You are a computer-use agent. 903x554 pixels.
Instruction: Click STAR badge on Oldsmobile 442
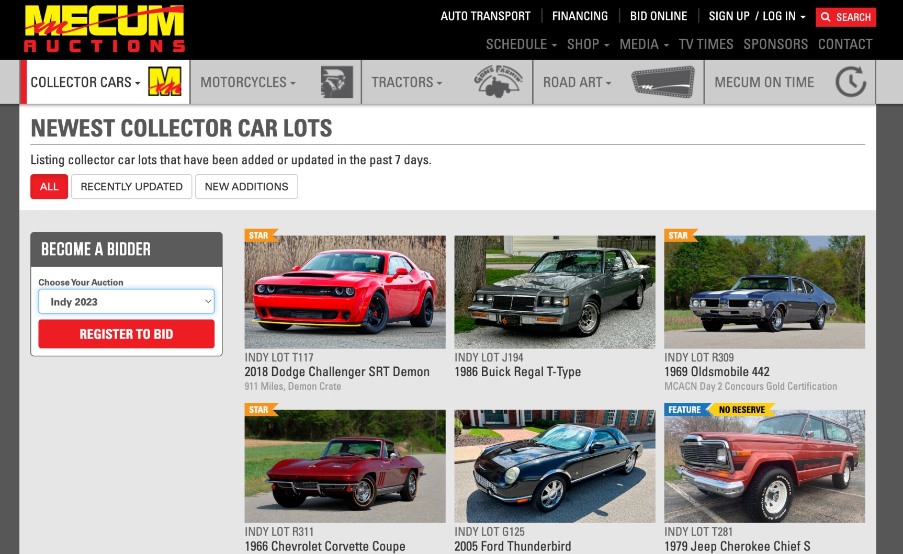[680, 235]
